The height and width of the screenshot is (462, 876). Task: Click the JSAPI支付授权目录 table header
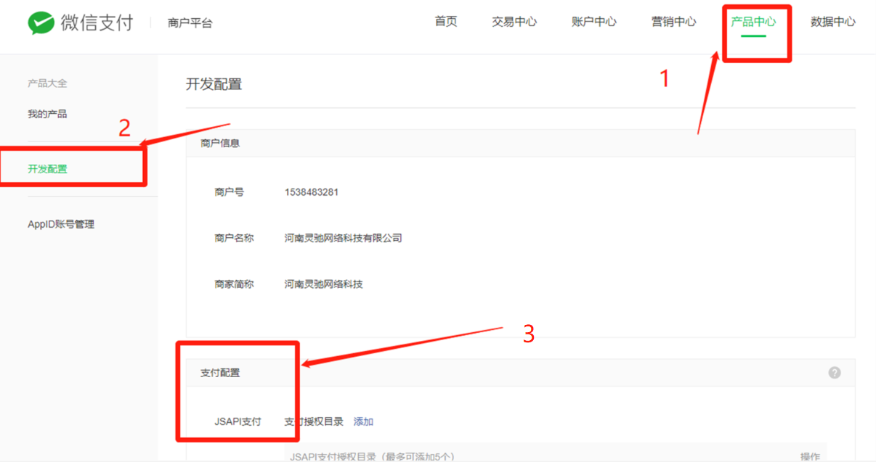pyautogui.click(x=372, y=456)
